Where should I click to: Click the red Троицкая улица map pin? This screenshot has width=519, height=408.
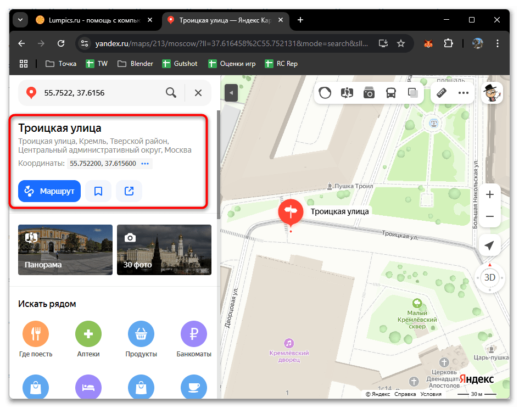pos(291,213)
